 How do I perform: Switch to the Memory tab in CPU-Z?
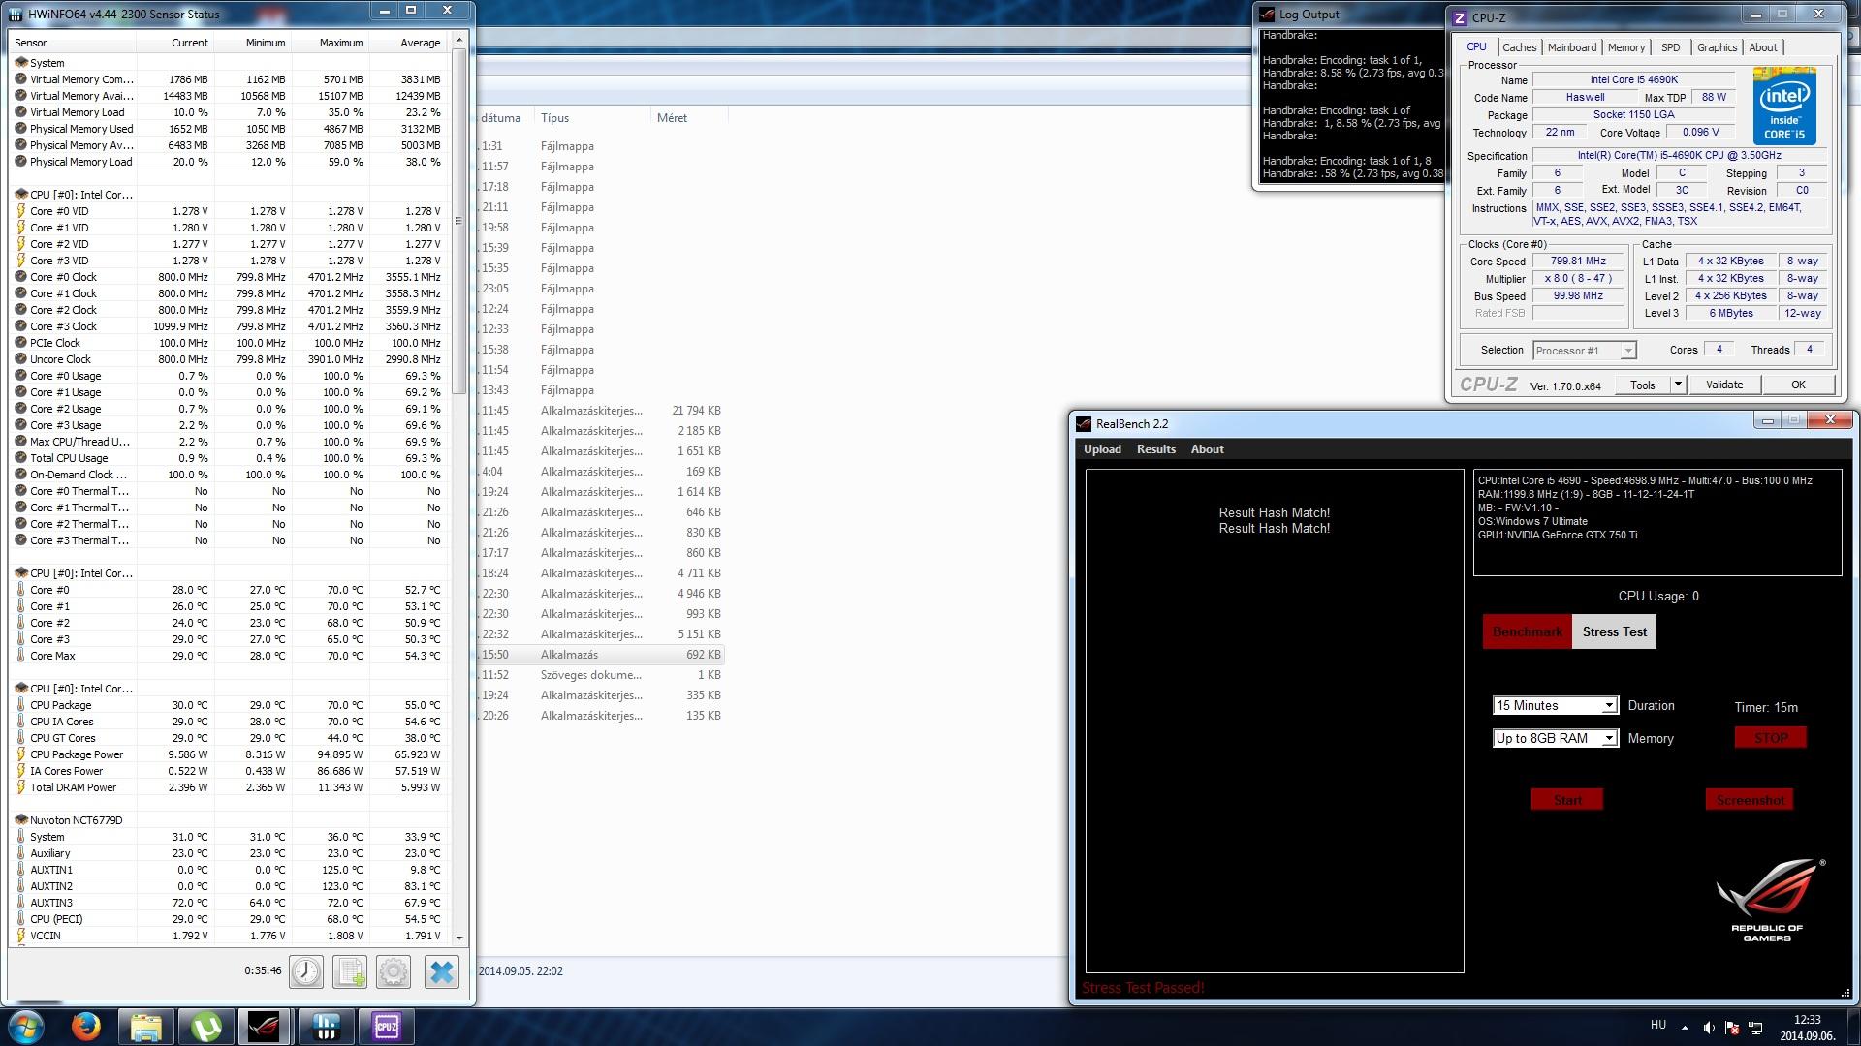click(x=1625, y=47)
